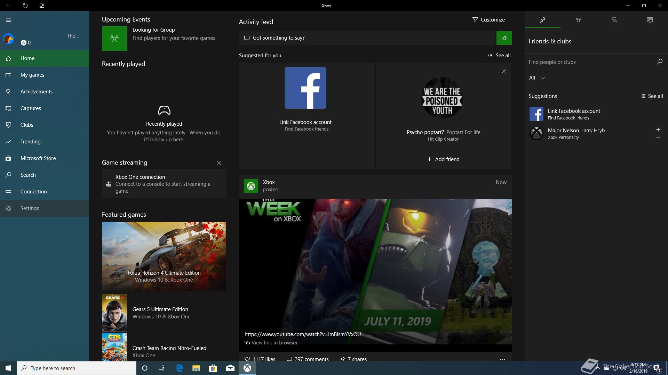Open Clubs page
Viewport: 668px width, 375px height.
[x=45, y=125]
